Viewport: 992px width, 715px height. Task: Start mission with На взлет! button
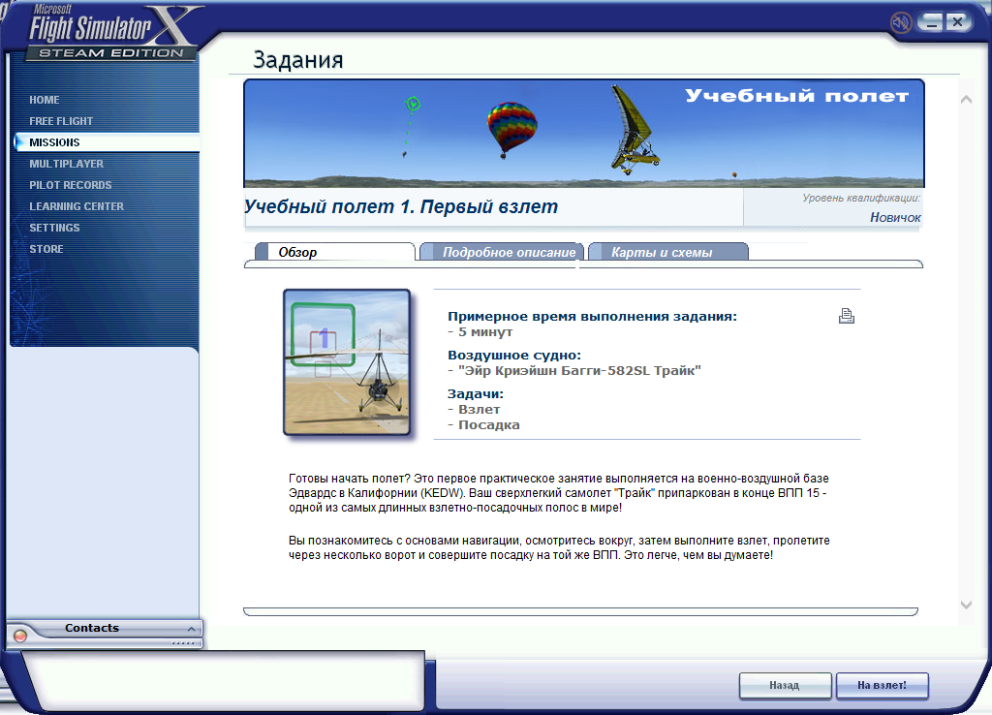pos(882,685)
